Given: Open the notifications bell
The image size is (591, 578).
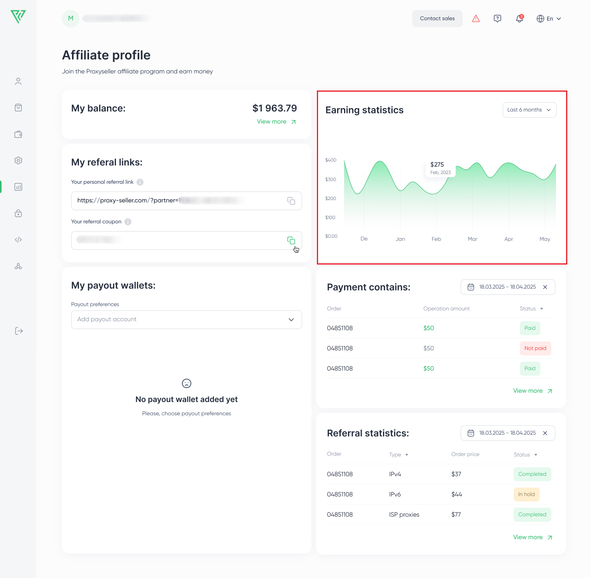Looking at the screenshot, I should click(x=519, y=18).
